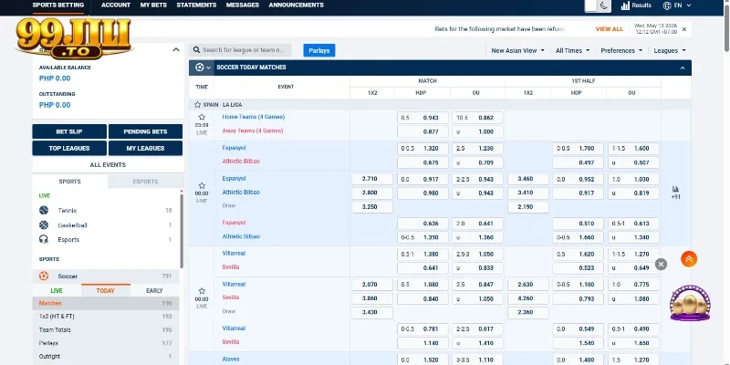Screen dimensions: 730x365
Task: Star the Espanyol vs Athletic Bilbao match
Action: pyautogui.click(x=202, y=186)
